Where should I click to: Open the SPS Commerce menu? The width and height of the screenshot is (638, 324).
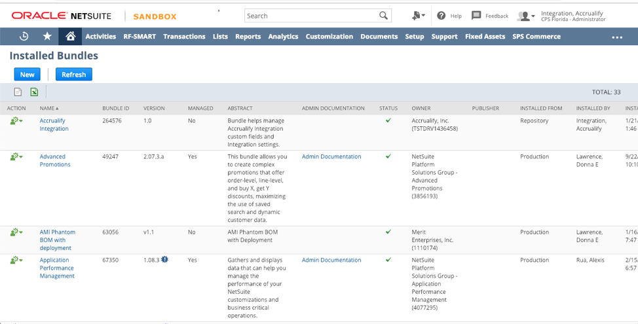536,36
